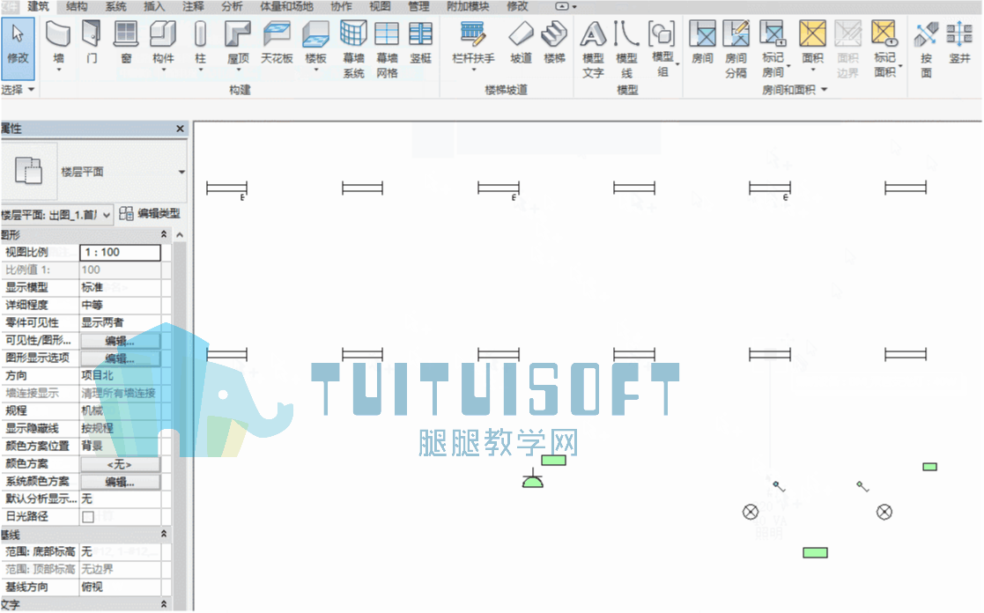Select the 幕墙网格 (Curtain Grid) tool
The height and width of the screenshot is (613, 984).
click(388, 49)
